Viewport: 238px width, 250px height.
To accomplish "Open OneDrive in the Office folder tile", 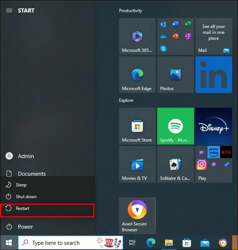I will pos(163,36).
